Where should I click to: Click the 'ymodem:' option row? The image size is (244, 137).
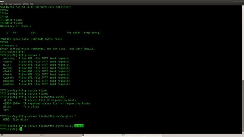click(37, 84)
